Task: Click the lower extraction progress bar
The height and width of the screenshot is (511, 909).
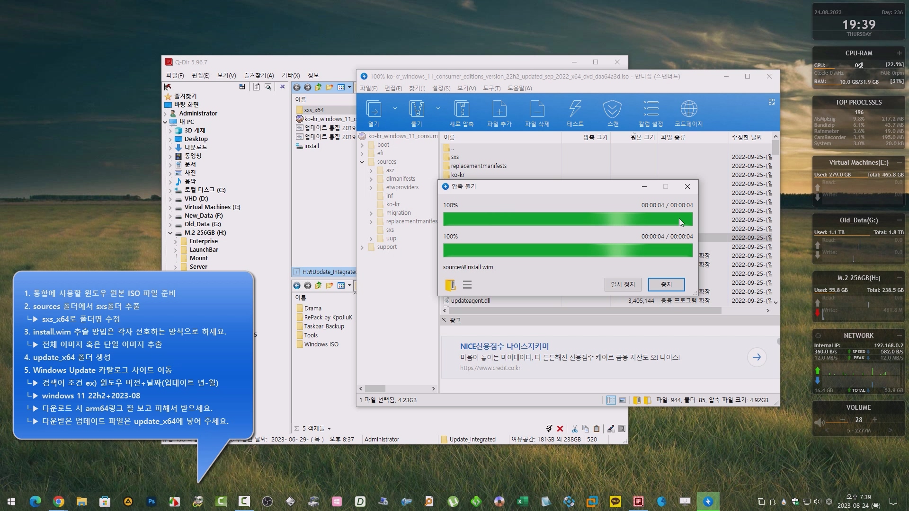Action: pyautogui.click(x=568, y=250)
